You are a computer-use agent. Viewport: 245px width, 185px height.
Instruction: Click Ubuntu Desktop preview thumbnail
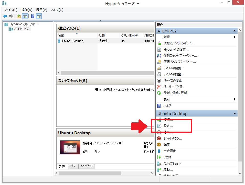[x=70, y=147]
